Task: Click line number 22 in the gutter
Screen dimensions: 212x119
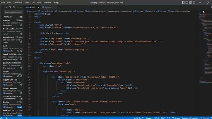Action: tap(29, 71)
